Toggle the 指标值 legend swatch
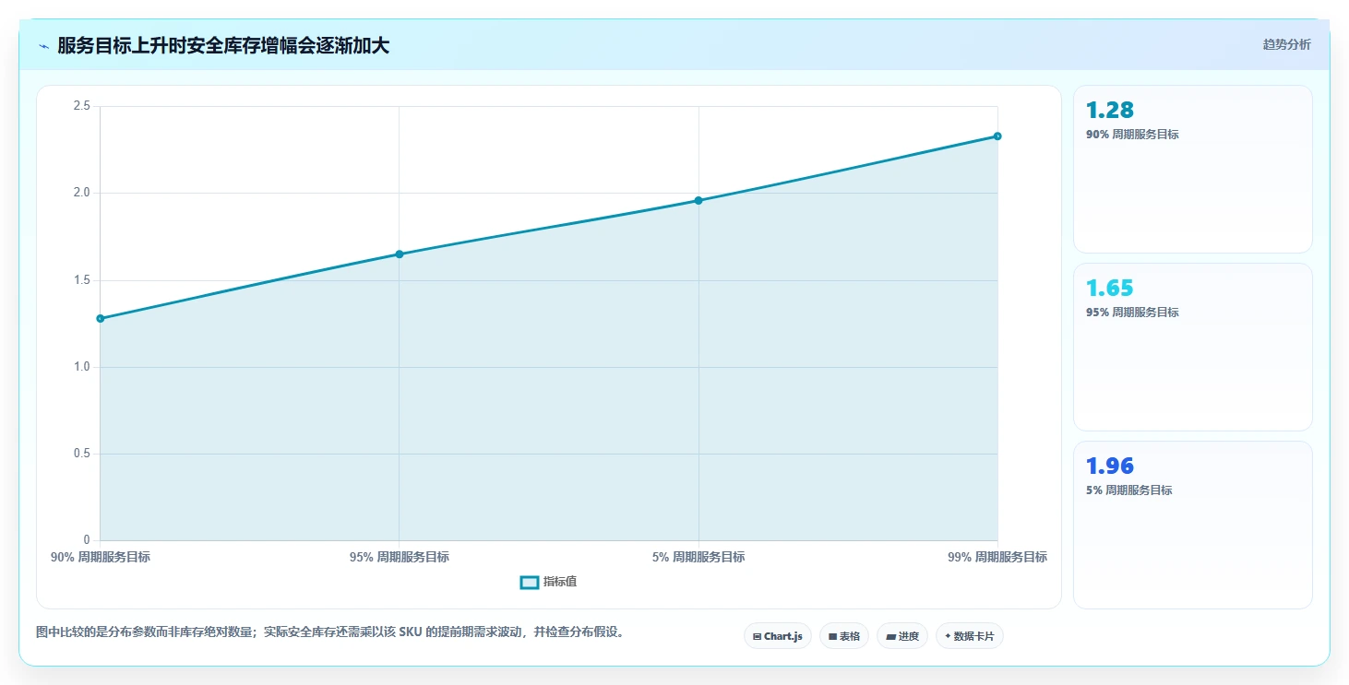 tap(530, 582)
